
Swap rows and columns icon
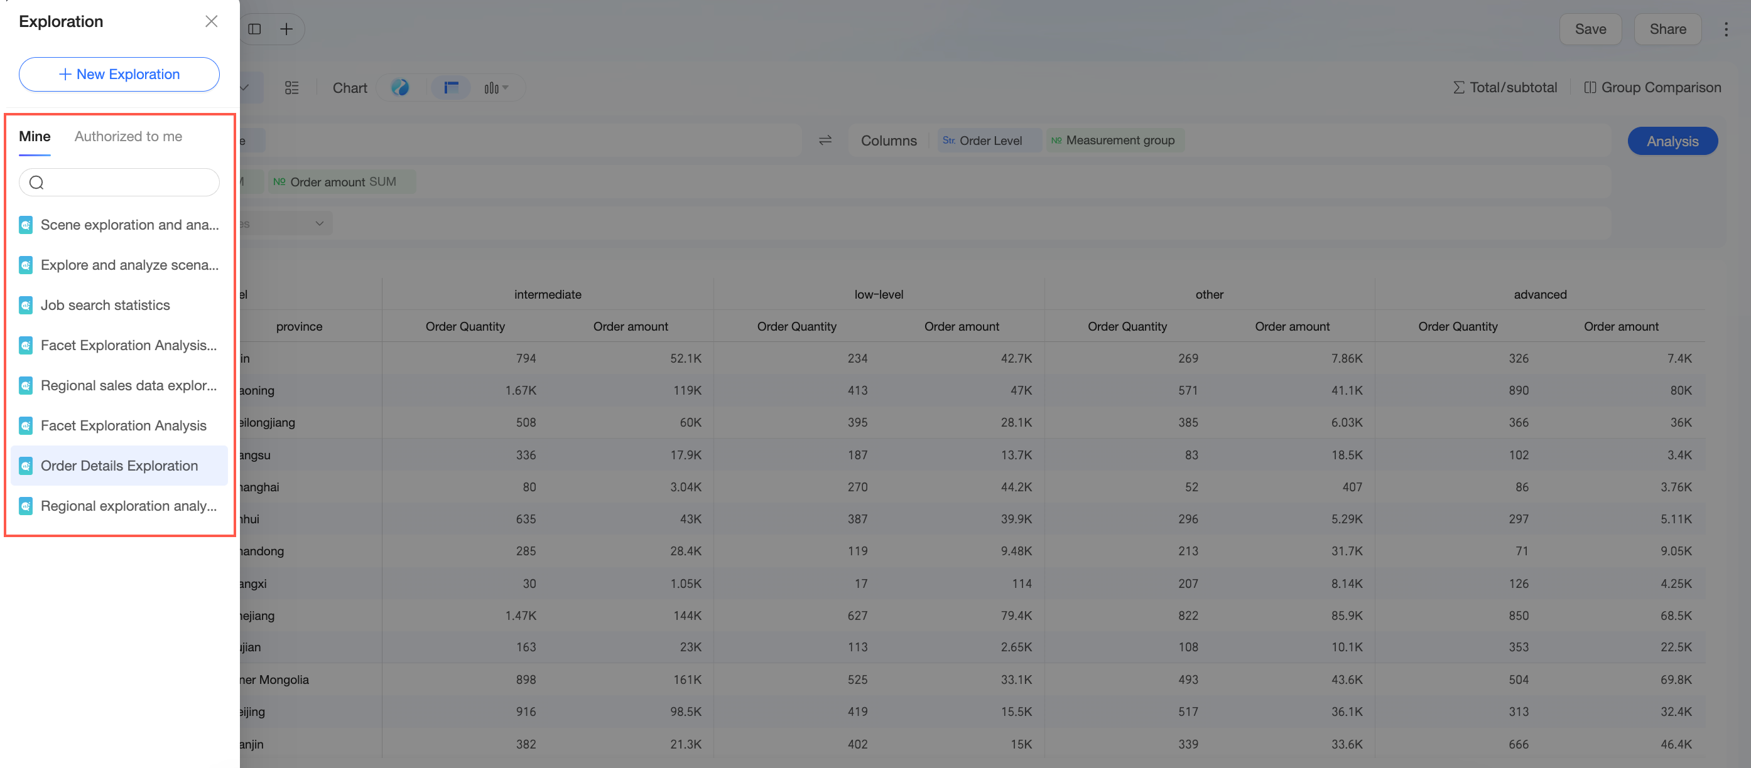825,141
